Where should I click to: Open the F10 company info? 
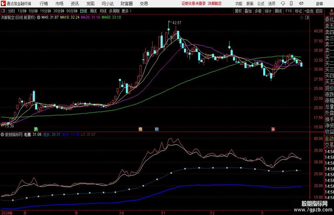point(288,11)
